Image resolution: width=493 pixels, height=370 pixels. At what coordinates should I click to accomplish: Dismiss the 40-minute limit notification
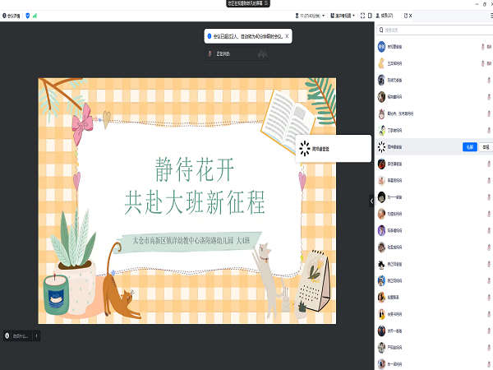(x=287, y=36)
